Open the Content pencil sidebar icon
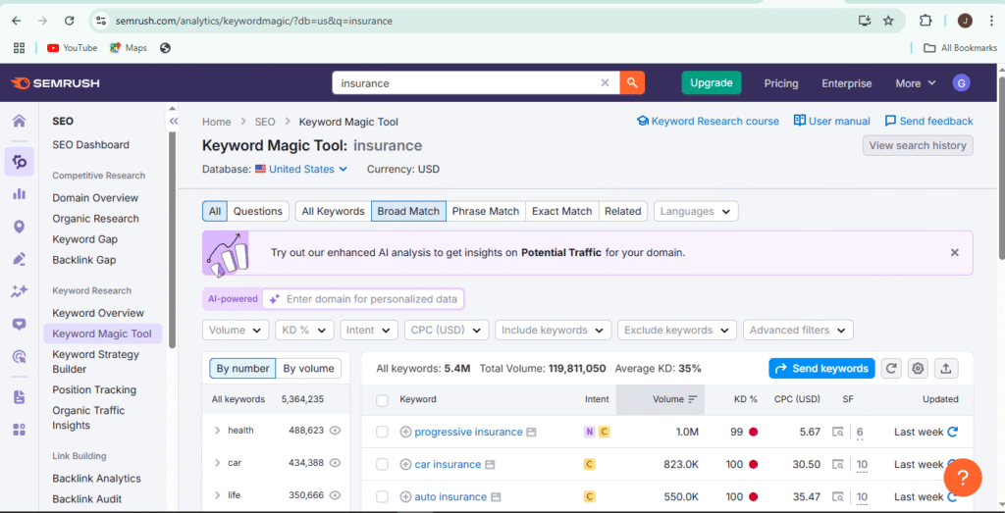The image size is (1005, 513). pos(20,259)
